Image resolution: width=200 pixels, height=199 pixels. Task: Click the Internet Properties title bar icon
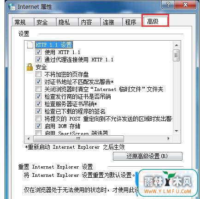[12, 7]
